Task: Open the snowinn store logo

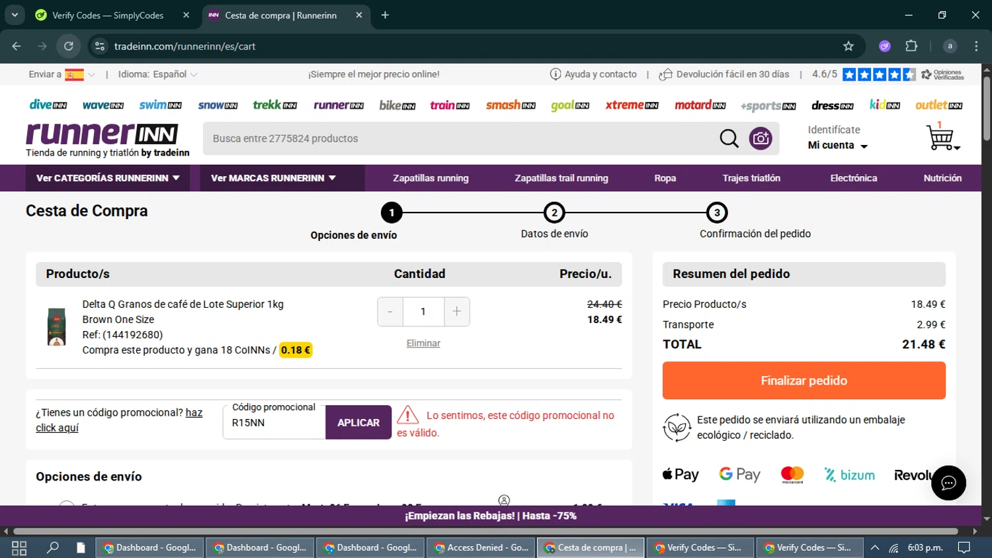Action: pyautogui.click(x=218, y=105)
